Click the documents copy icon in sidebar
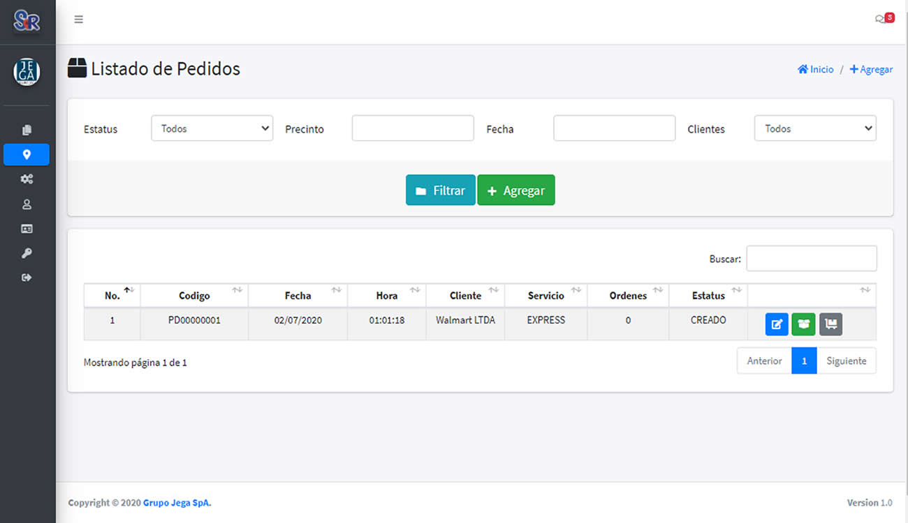Image resolution: width=908 pixels, height=523 pixels. point(27,130)
